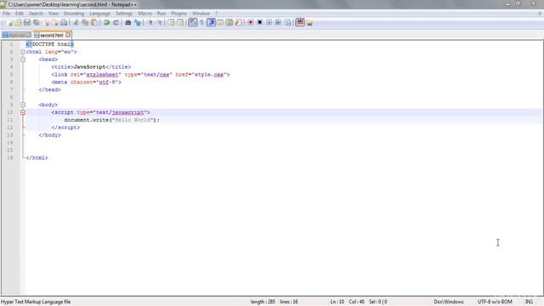This screenshot has height=306, width=544.
Task: Stop macro recording with the square icon
Action: click(259, 23)
